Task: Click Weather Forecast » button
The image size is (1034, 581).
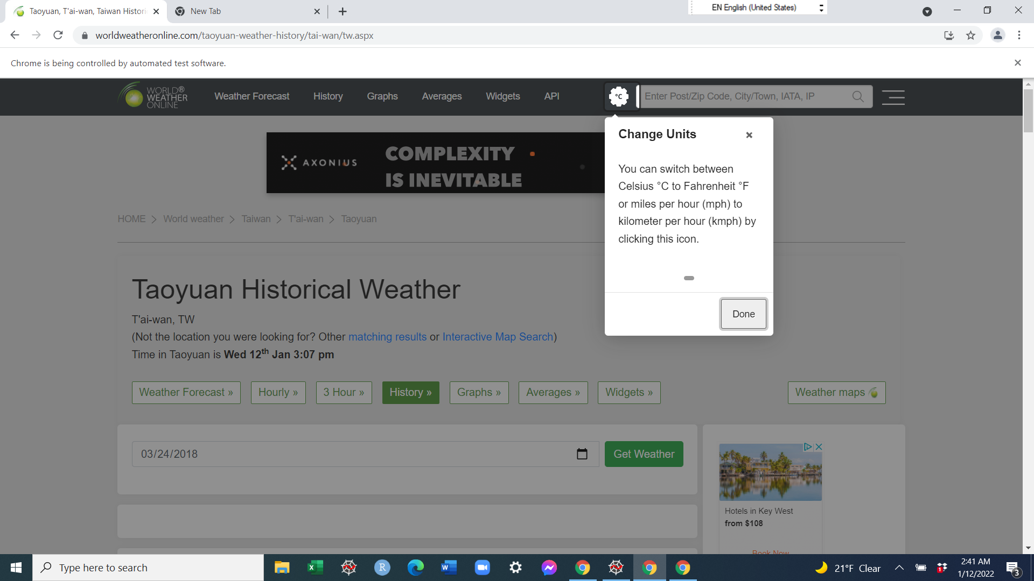Action: coord(186,393)
